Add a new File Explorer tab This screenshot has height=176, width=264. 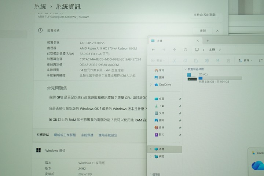coord(208,41)
